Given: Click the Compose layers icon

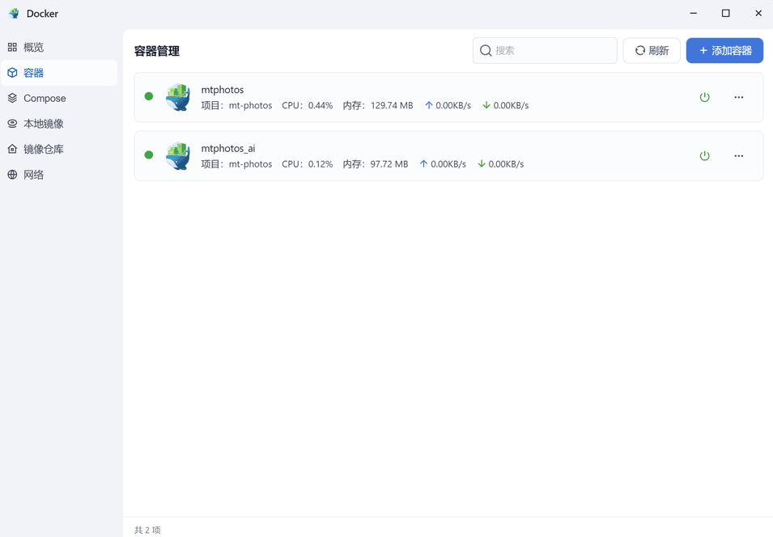Looking at the screenshot, I should click(x=12, y=98).
